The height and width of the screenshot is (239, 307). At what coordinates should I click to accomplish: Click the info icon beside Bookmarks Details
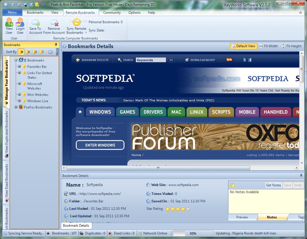[64, 46]
